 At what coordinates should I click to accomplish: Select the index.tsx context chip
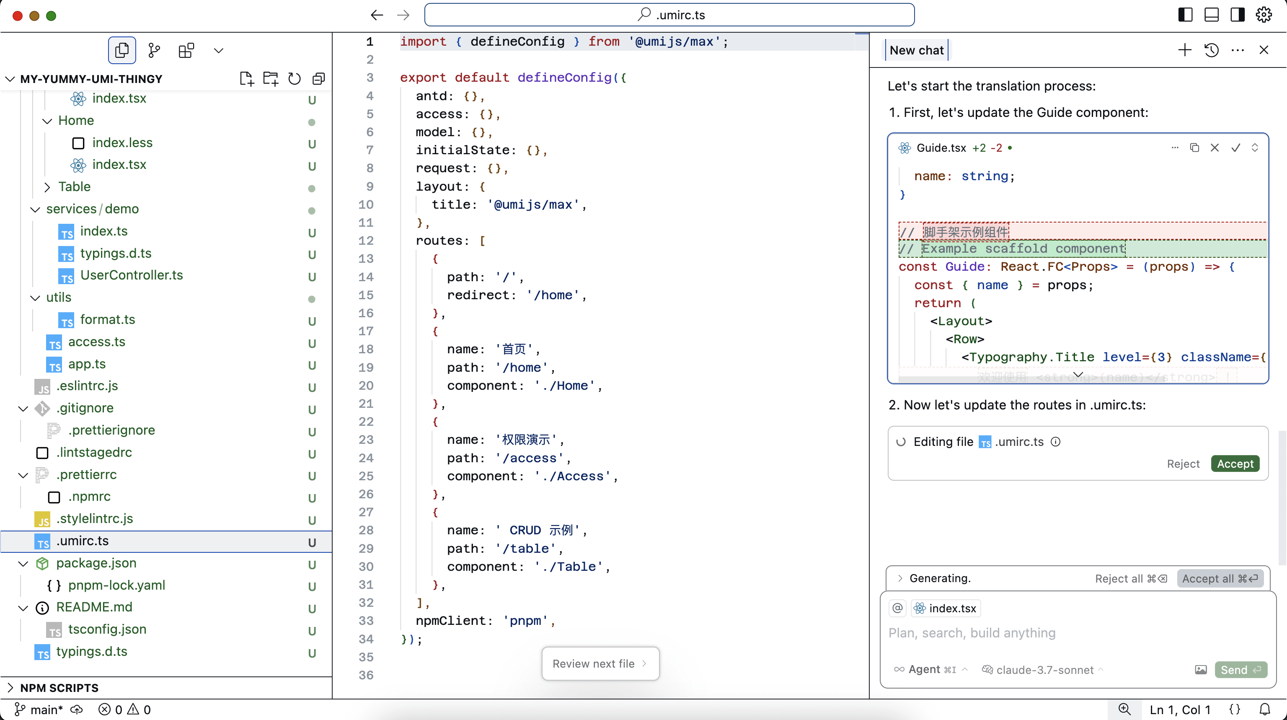click(x=945, y=608)
